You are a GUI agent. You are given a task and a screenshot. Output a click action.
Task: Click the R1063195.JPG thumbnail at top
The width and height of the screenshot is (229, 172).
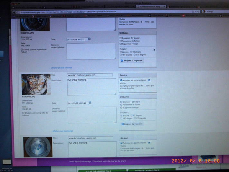point(35,25)
